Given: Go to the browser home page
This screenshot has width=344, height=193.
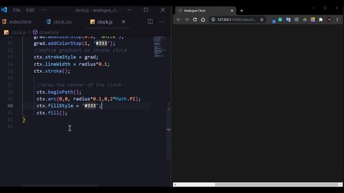Looking at the screenshot, I should [x=203, y=20].
